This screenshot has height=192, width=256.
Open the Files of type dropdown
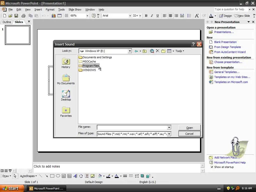click(x=169, y=134)
